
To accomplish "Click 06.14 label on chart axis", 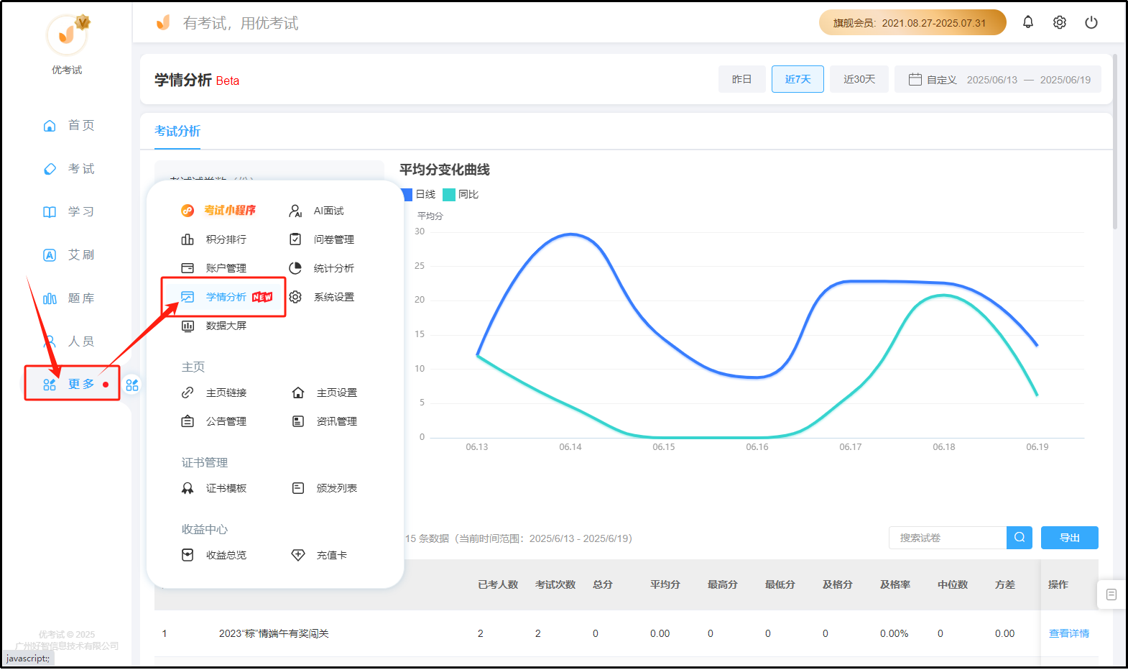I will pyautogui.click(x=570, y=447).
